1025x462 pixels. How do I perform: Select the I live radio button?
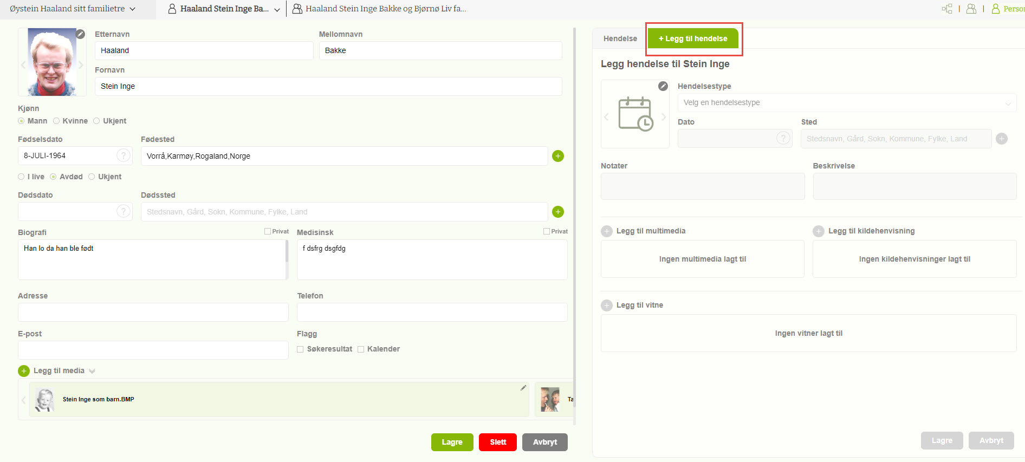tap(21, 177)
